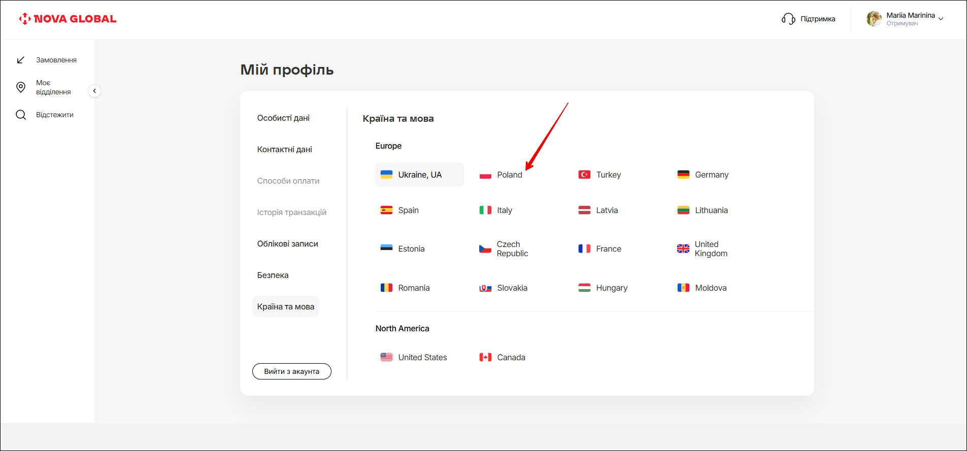Click the location pin icon for Моє відділення
The width and height of the screenshot is (967, 451).
tap(21, 87)
